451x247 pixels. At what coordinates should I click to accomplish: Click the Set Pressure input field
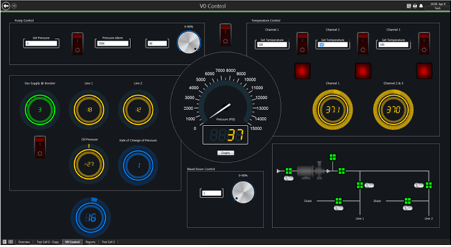click(41, 43)
